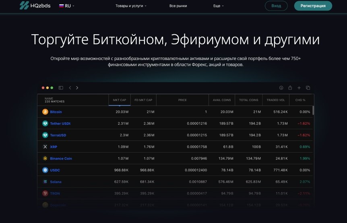Click XRP change 0.69%
This screenshot has height=223, width=347.
[x=305, y=147]
